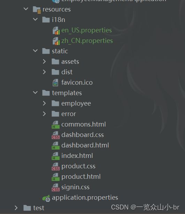Expand the test folder
185x214 pixels.
tap(16, 208)
